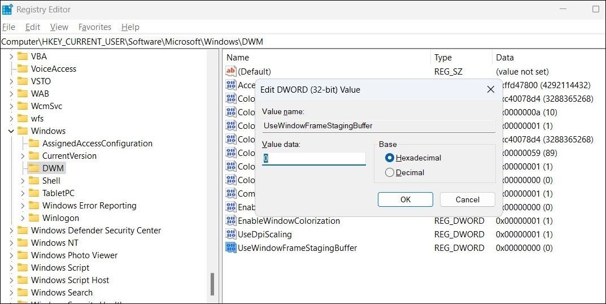Expand the Windows NT tree node
606x304 pixels.
[11, 243]
